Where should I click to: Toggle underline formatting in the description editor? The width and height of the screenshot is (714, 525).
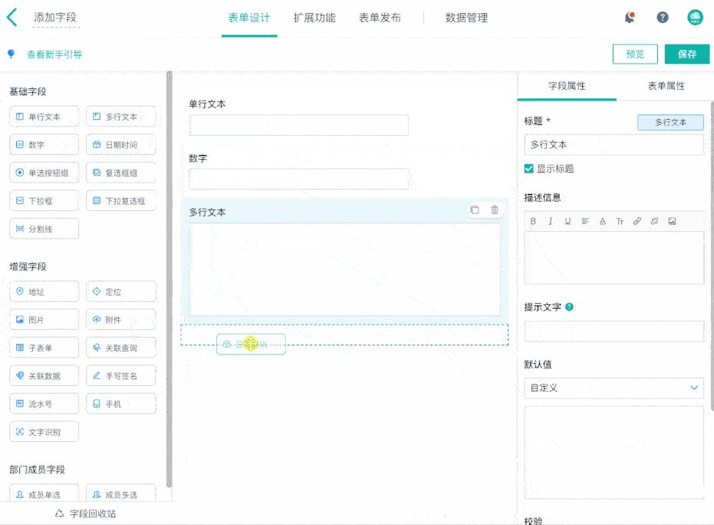click(568, 221)
